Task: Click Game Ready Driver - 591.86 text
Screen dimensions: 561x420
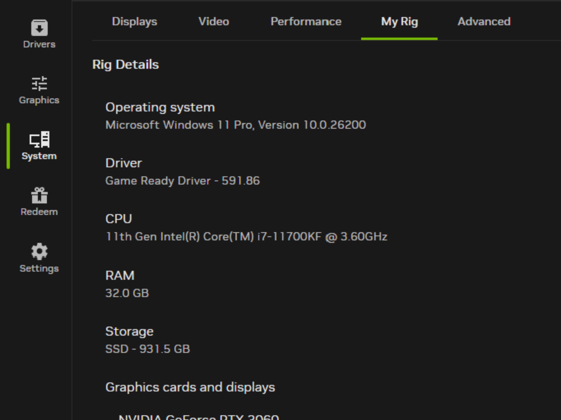Action: pos(182,181)
